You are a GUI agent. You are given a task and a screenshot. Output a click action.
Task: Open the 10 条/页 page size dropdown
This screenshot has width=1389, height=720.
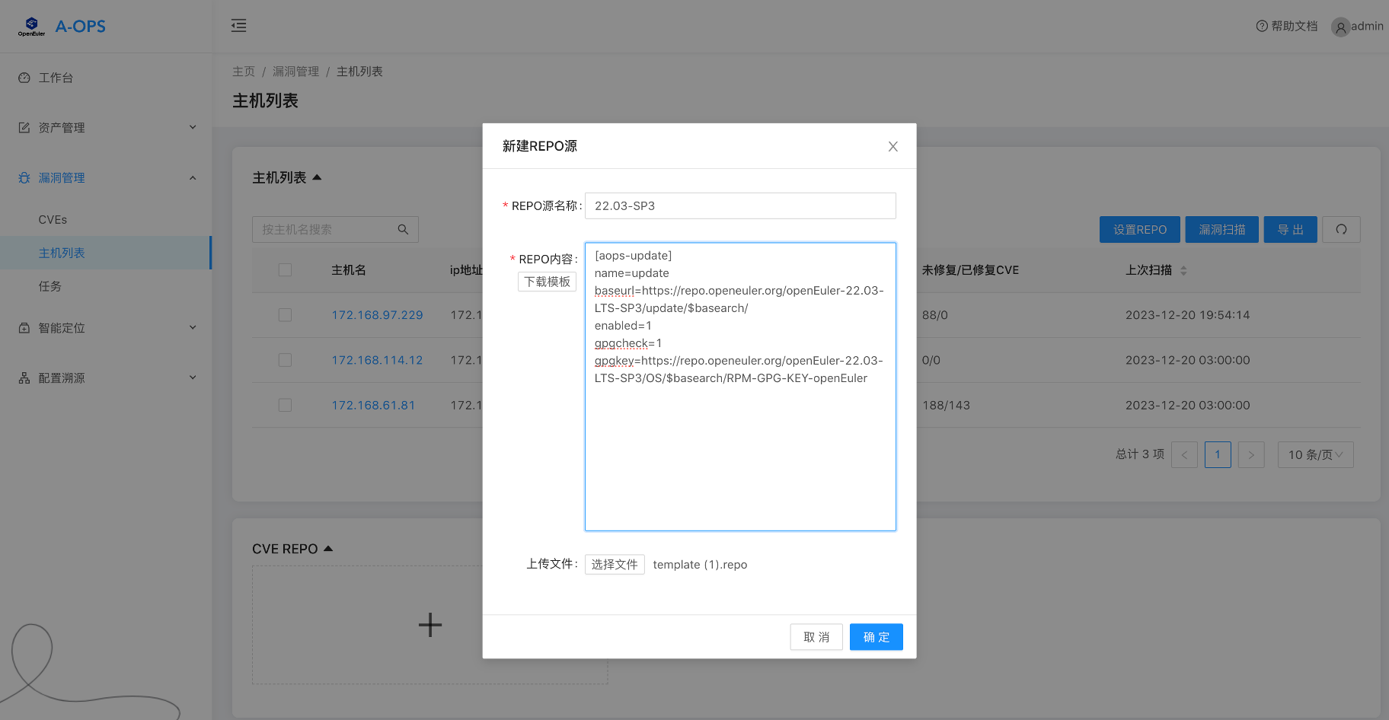click(1315, 455)
